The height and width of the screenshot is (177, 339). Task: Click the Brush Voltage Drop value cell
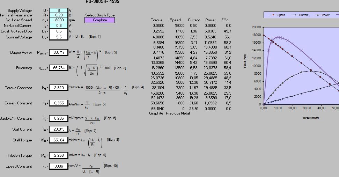pyautogui.click(x=58, y=31)
